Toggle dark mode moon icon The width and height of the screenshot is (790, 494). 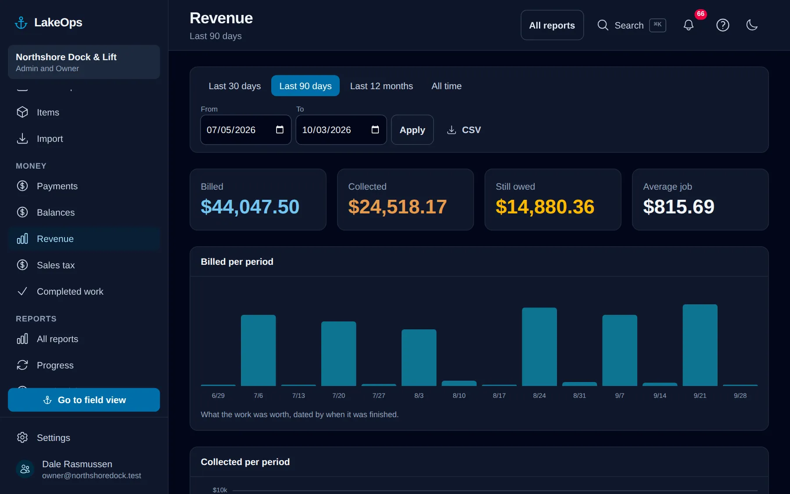point(752,25)
